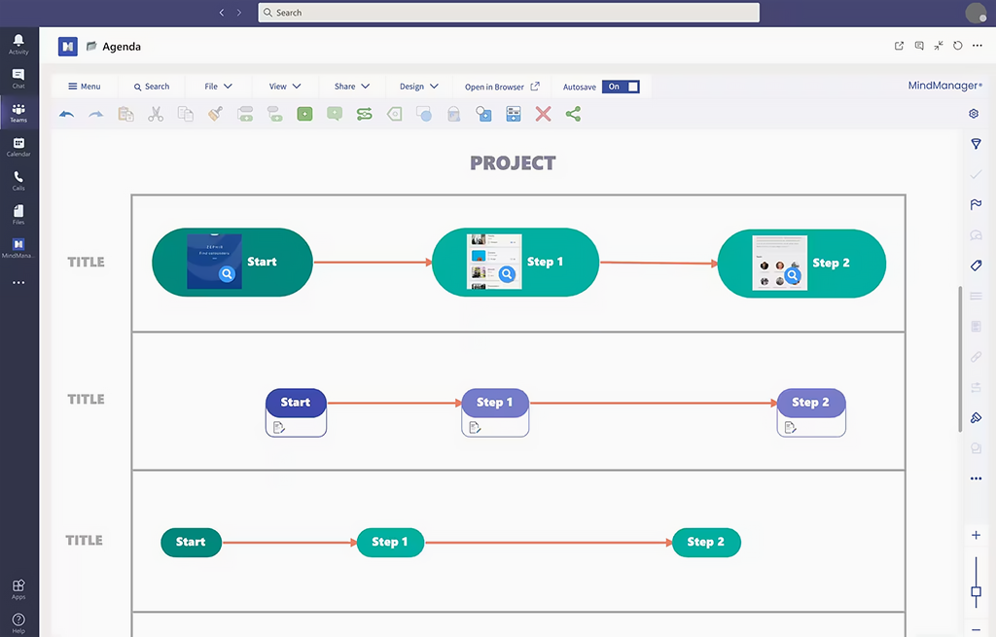
Task: Click the Teams search field at top
Action: click(x=508, y=13)
